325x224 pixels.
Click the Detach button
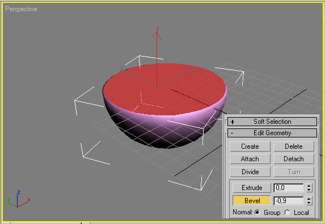[294, 159]
